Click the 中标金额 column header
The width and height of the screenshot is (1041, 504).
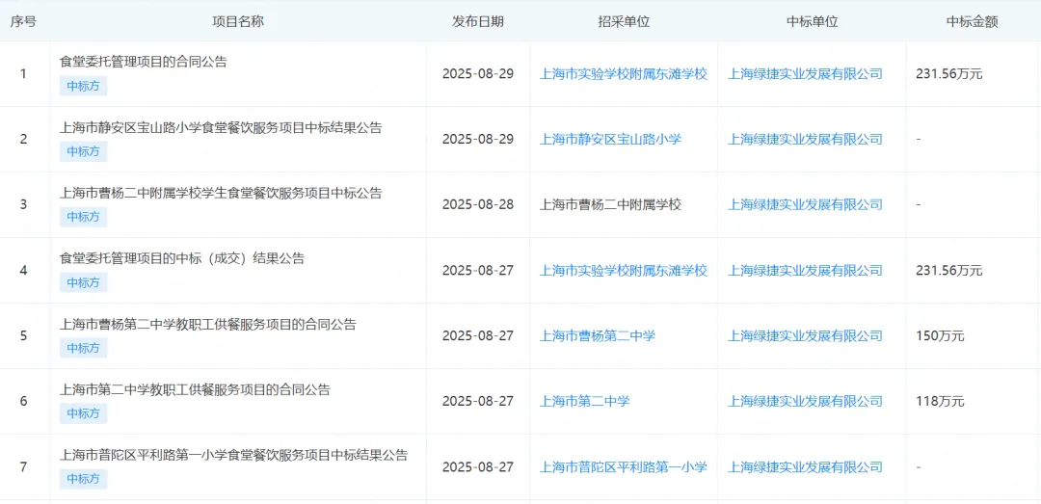tap(972, 21)
